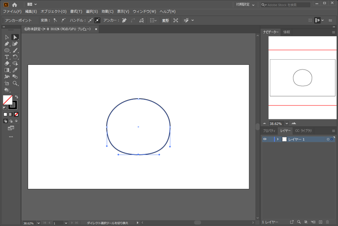Select the Ellipse tool
This screenshot has width=338, height=226.
pyautogui.click(x=7, y=50)
